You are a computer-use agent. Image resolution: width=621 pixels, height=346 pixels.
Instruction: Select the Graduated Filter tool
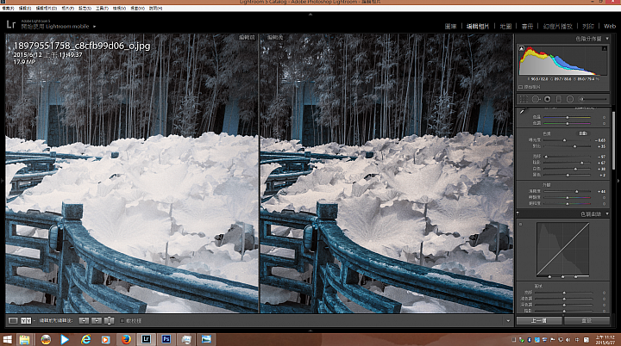pos(558,99)
